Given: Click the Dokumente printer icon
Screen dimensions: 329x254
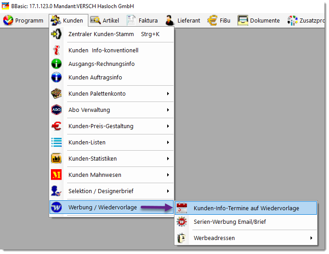Looking at the screenshot, I should (x=243, y=20).
